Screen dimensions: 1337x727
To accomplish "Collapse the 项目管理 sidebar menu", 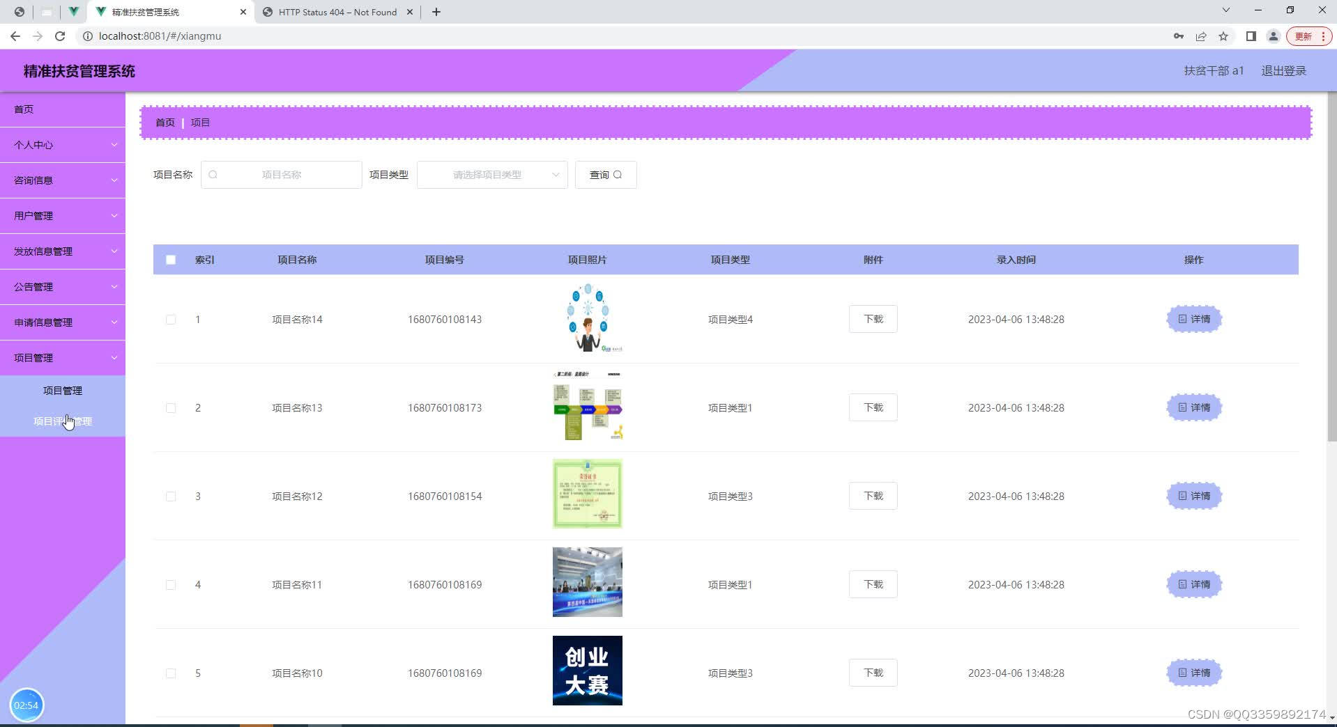I will point(63,358).
